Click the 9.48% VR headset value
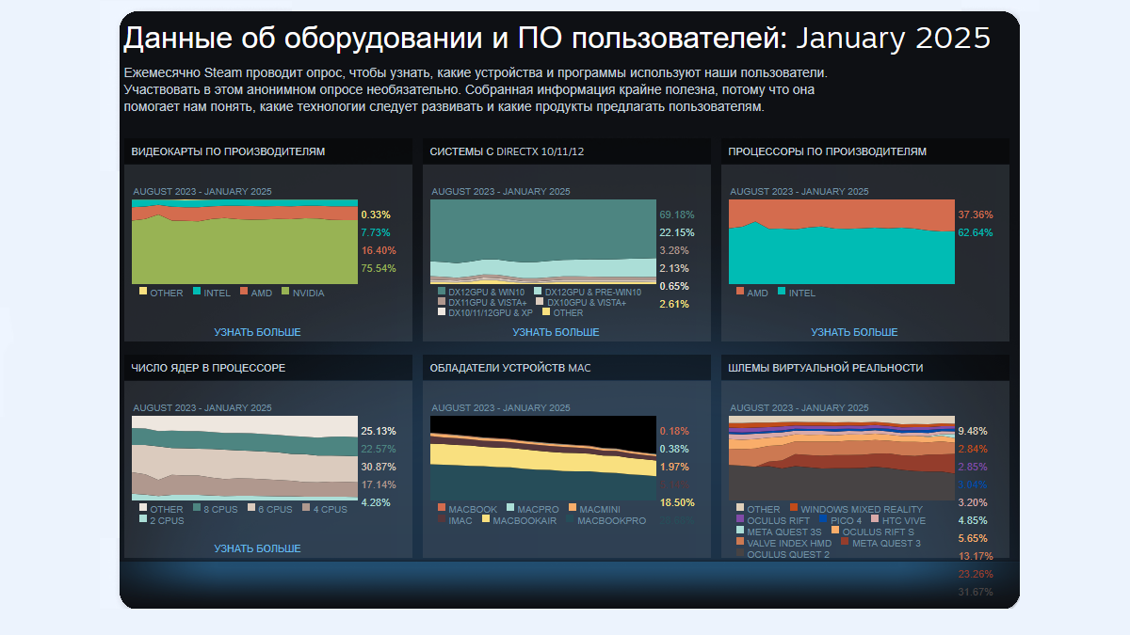This screenshot has width=1130, height=635. pos(973,431)
